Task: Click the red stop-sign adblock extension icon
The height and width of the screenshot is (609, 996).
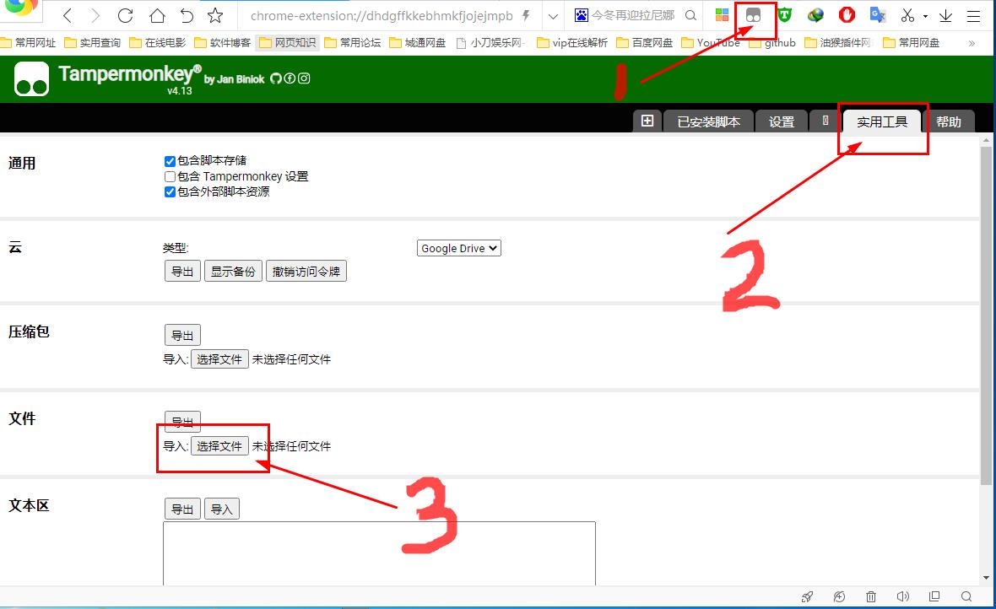Action: pyautogui.click(x=846, y=15)
